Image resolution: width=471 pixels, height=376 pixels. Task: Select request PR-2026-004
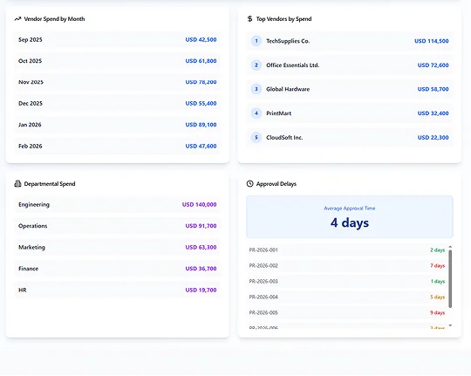click(x=263, y=297)
